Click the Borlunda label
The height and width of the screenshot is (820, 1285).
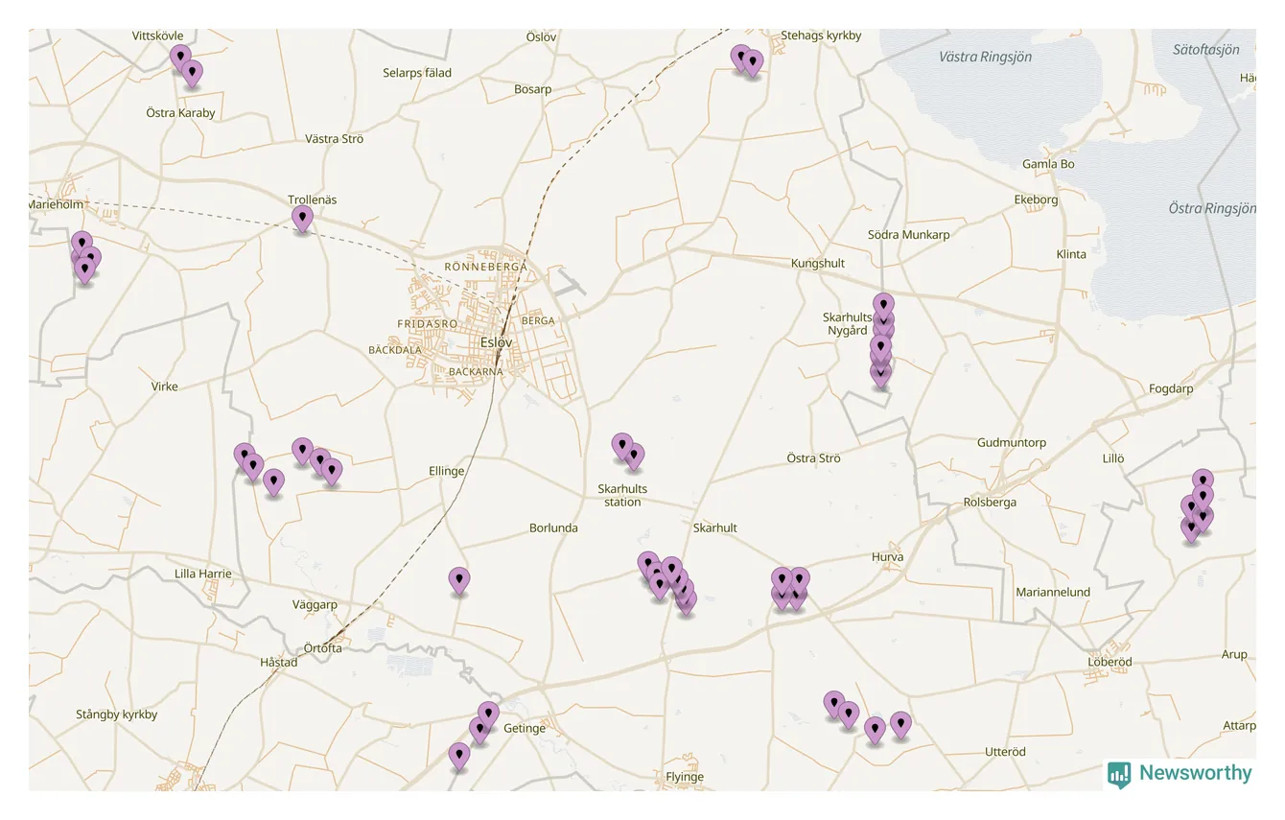coord(553,527)
